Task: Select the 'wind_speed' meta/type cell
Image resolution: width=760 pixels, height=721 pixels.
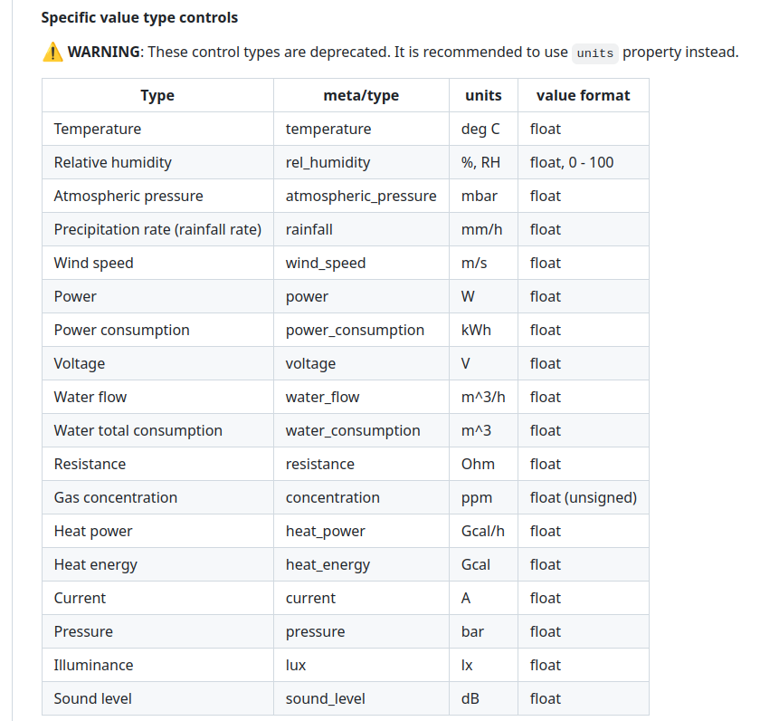Action: click(x=326, y=263)
